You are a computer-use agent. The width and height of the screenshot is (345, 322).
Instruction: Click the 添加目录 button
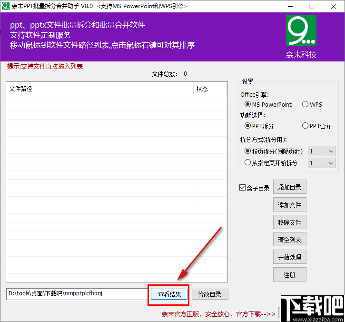click(x=289, y=187)
